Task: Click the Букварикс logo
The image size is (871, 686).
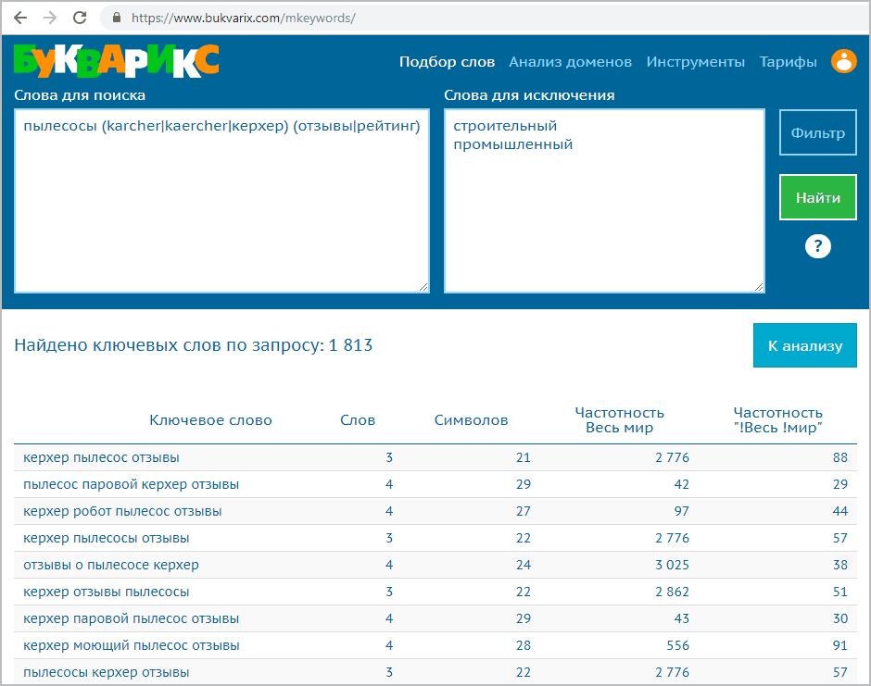Action: click(116, 60)
